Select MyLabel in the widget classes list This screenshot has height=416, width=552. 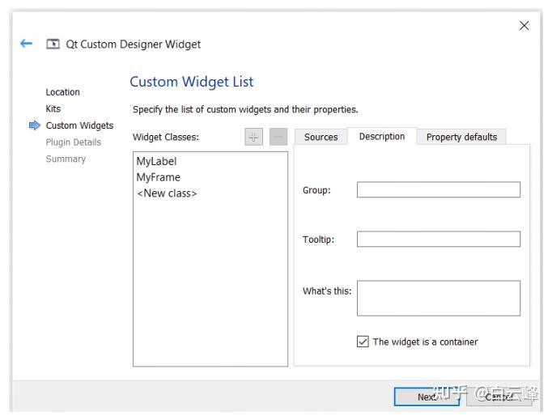156,161
